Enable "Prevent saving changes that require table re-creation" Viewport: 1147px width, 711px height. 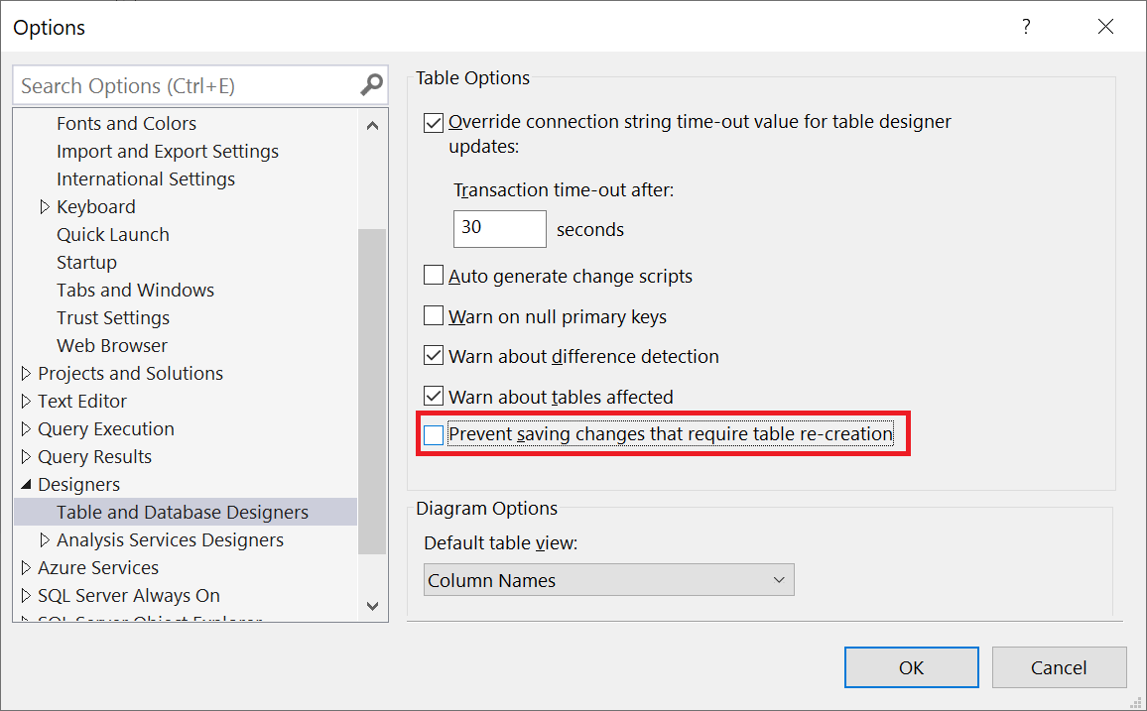[x=433, y=433]
